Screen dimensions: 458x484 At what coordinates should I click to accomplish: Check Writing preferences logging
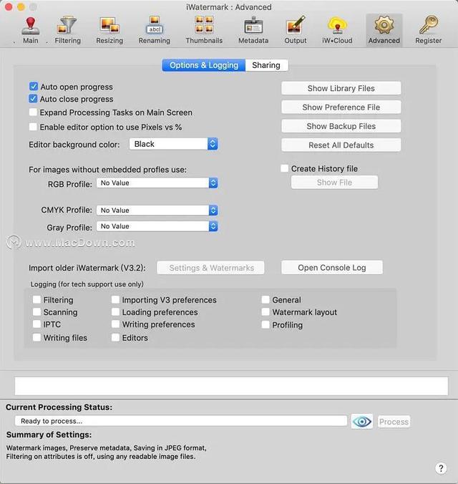tap(115, 324)
